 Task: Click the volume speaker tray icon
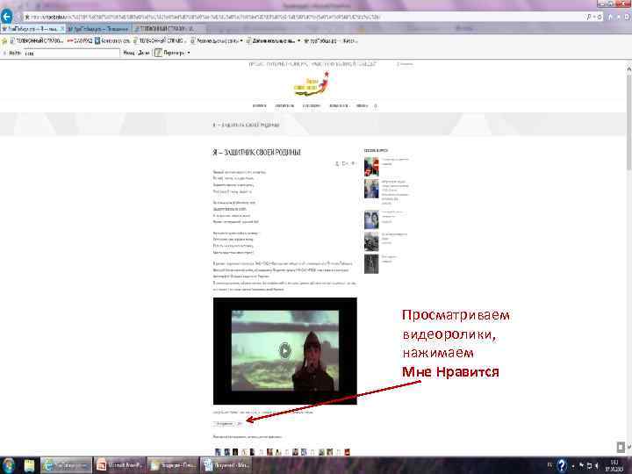tap(597, 465)
